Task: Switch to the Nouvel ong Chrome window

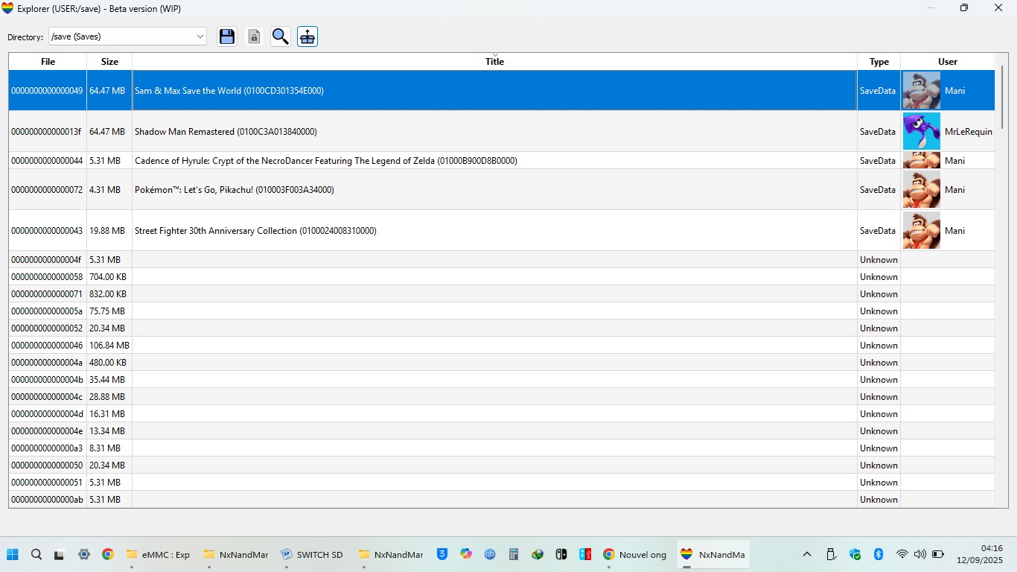Action: point(635,554)
